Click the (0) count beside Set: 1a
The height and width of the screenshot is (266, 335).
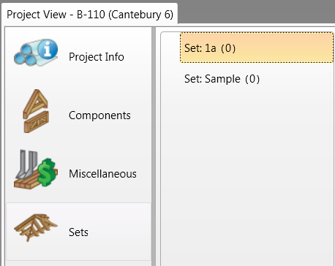228,48
